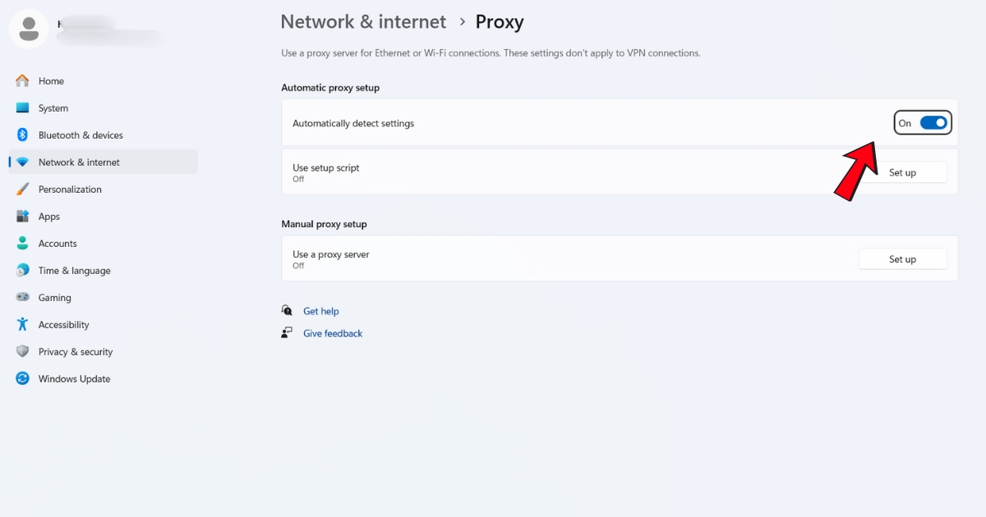
Task: Open Bluetooth & devices settings
Action: pos(81,135)
